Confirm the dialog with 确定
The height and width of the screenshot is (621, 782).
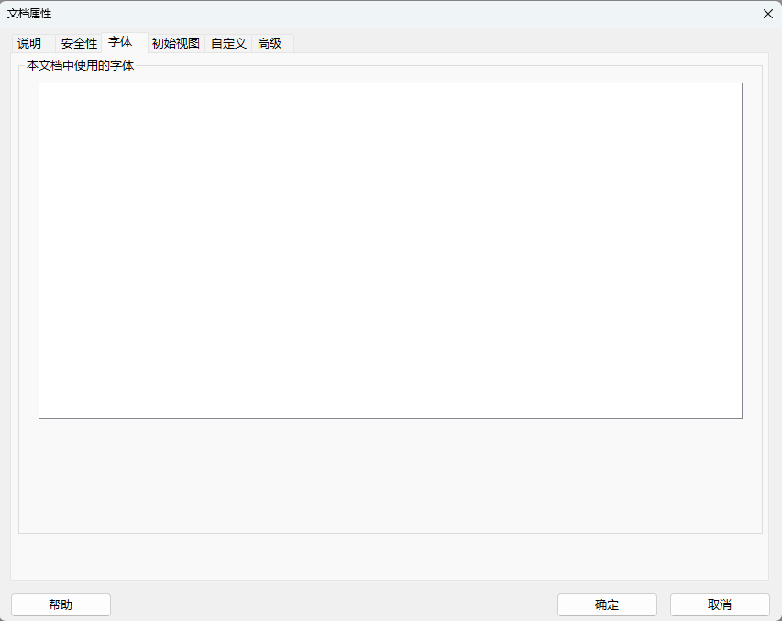607,604
